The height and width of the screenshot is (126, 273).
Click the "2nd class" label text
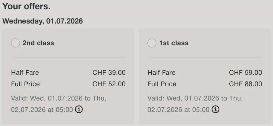coord(38,43)
